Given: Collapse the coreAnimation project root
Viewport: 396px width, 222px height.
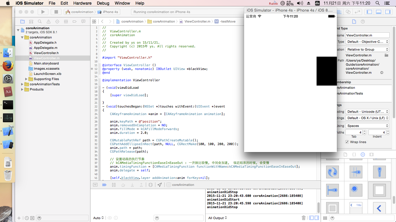Looking at the screenshot, I should (18, 30).
